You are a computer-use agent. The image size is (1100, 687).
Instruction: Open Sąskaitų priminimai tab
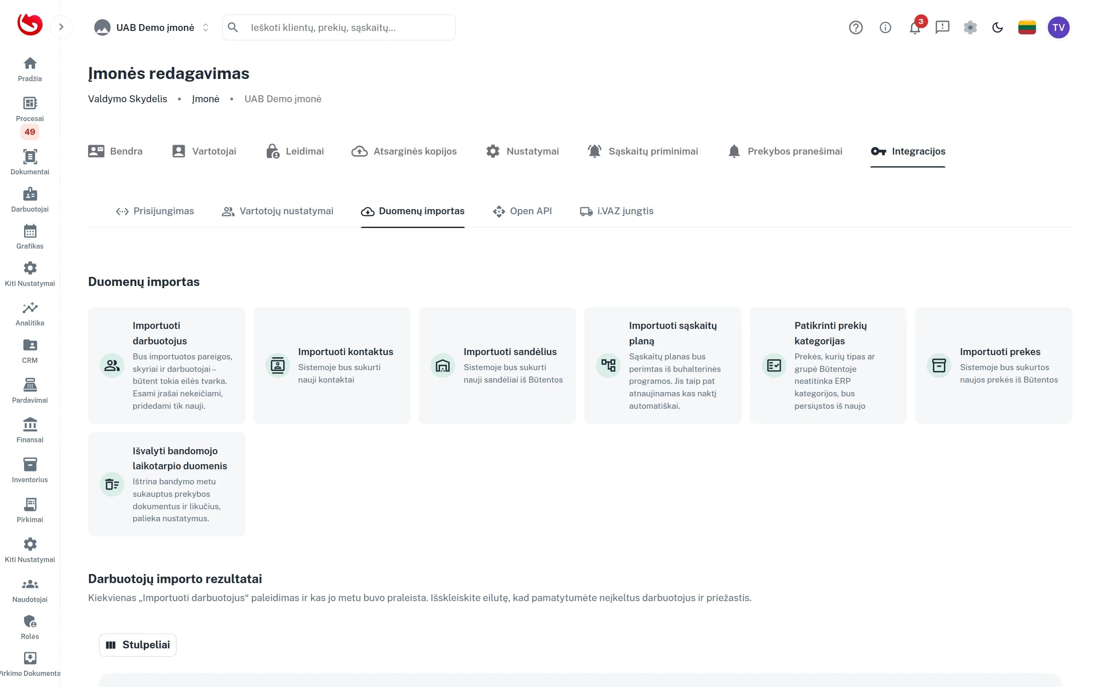pyautogui.click(x=642, y=151)
